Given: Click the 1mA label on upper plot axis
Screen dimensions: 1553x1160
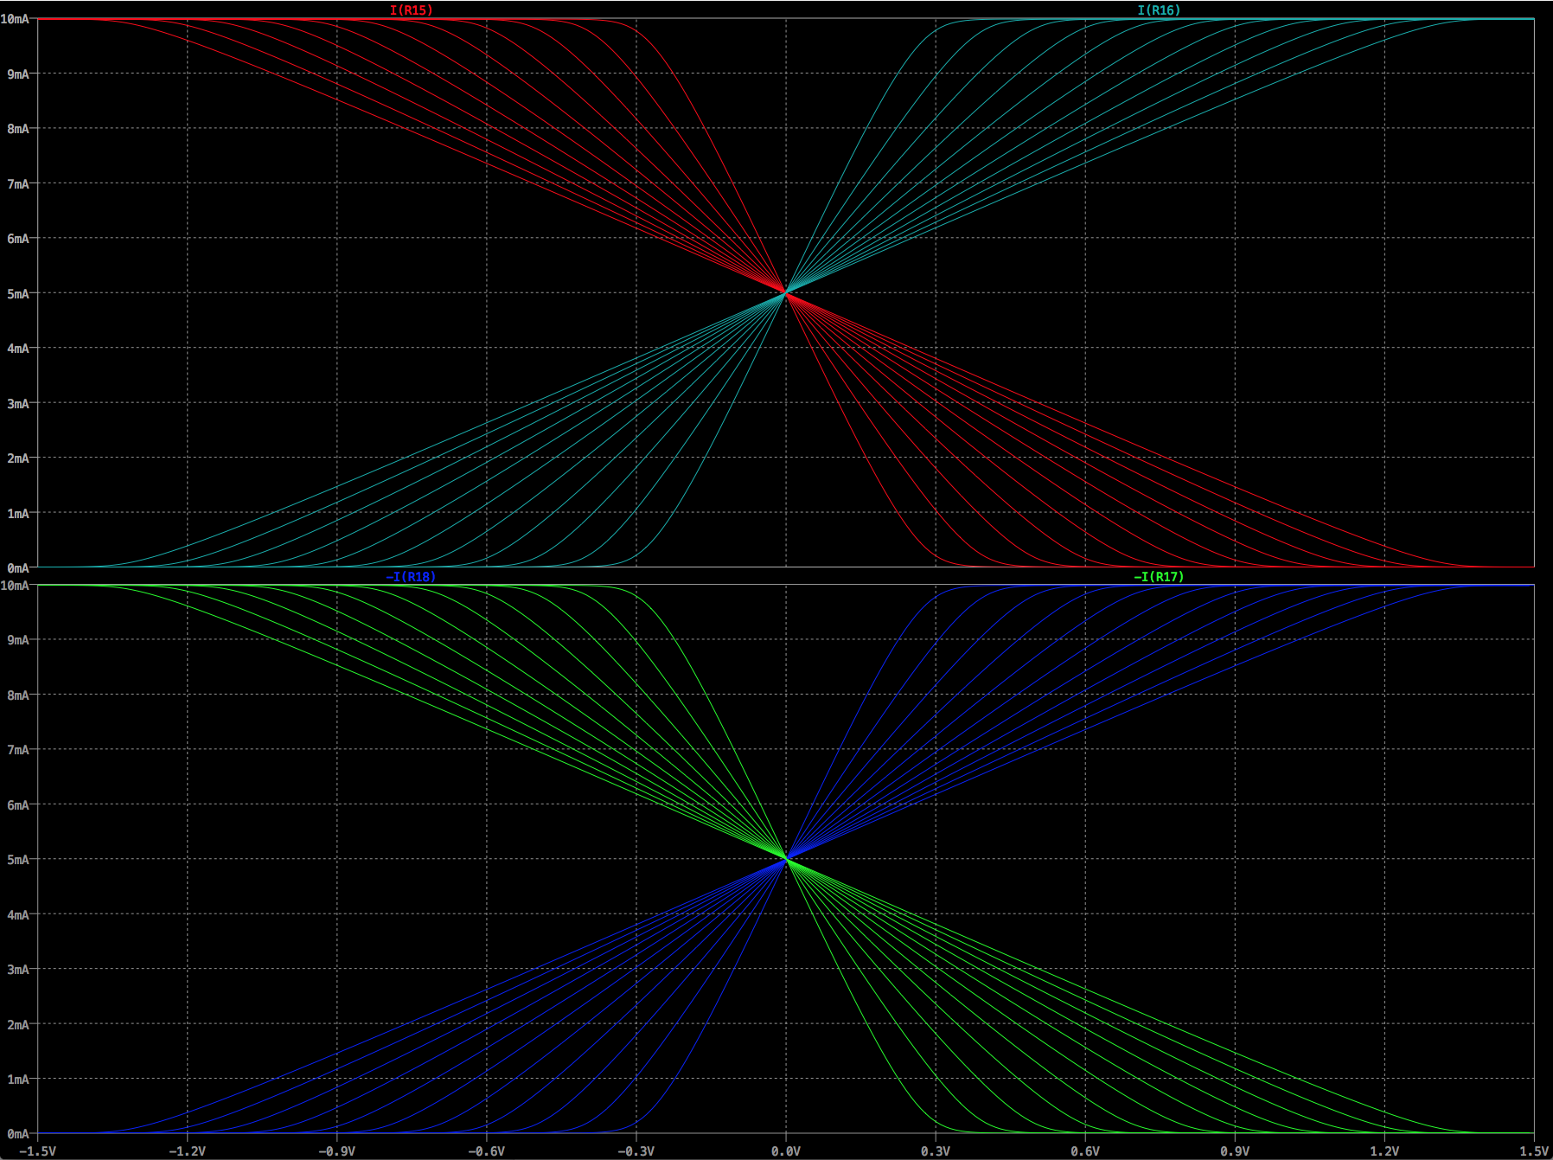Looking at the screenshot, I should click(x=18, y=514).
